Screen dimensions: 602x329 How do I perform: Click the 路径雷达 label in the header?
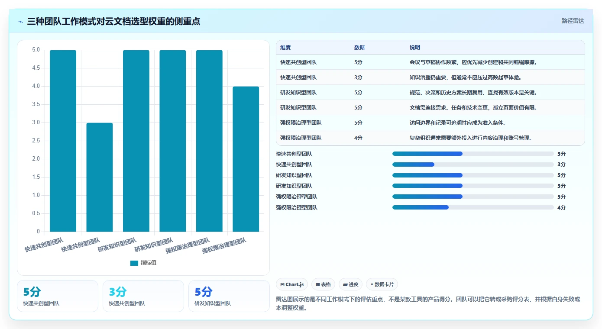[x=573, y=21]
